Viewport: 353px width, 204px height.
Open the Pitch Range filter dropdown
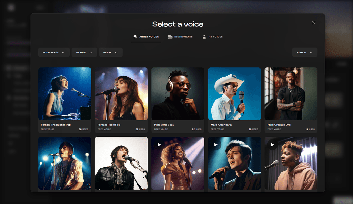54,52
